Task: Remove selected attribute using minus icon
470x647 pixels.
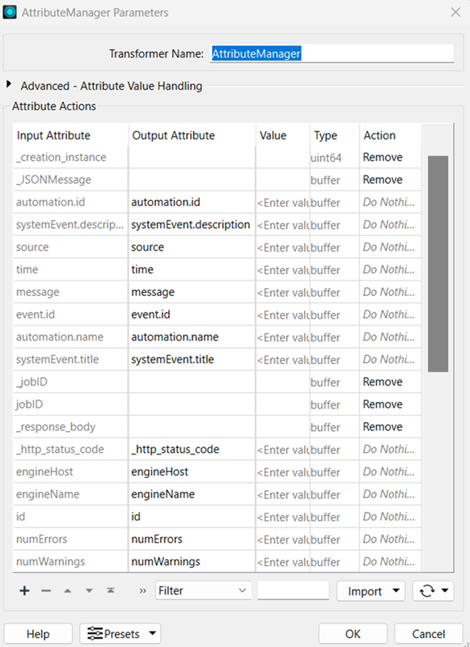Action: [x=46, y=591]
